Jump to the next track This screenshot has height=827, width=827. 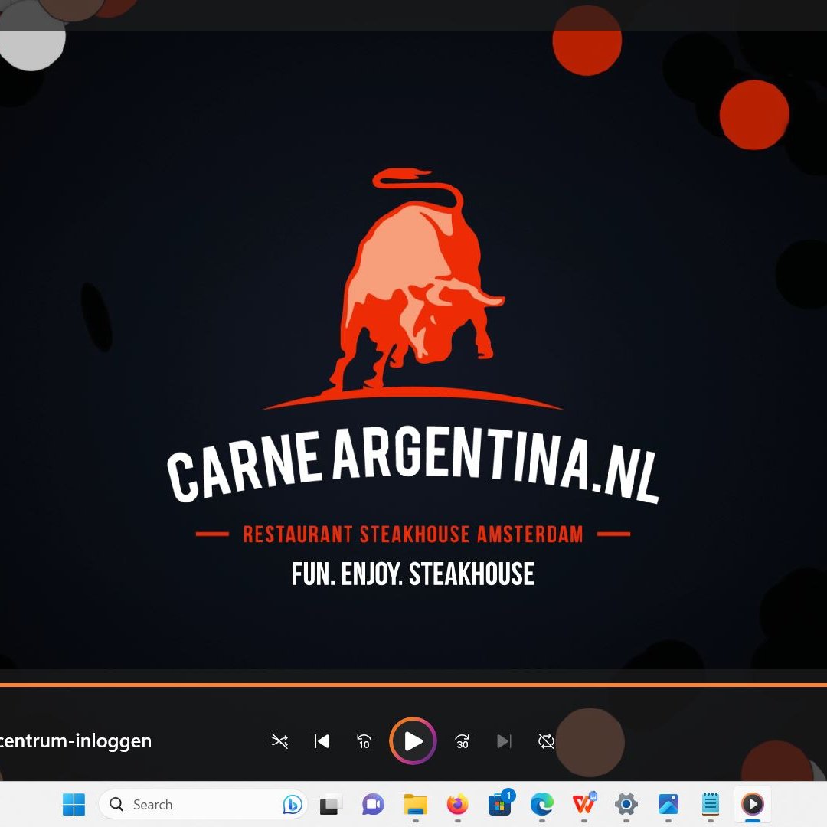503,741
